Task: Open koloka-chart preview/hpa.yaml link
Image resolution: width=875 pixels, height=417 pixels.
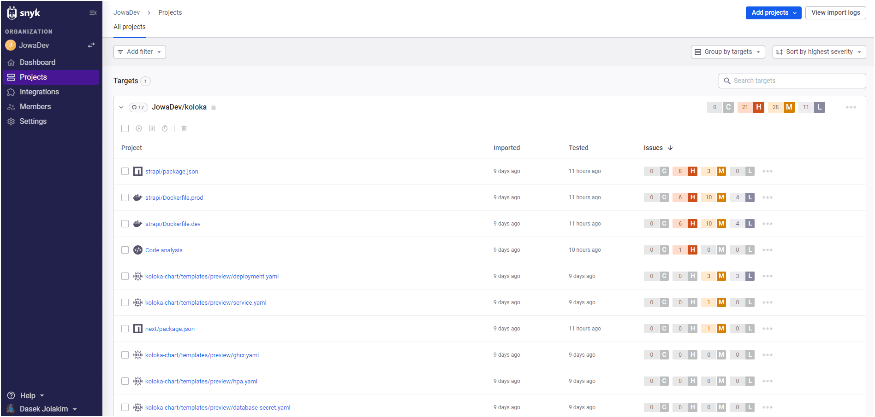Action: 201,381
